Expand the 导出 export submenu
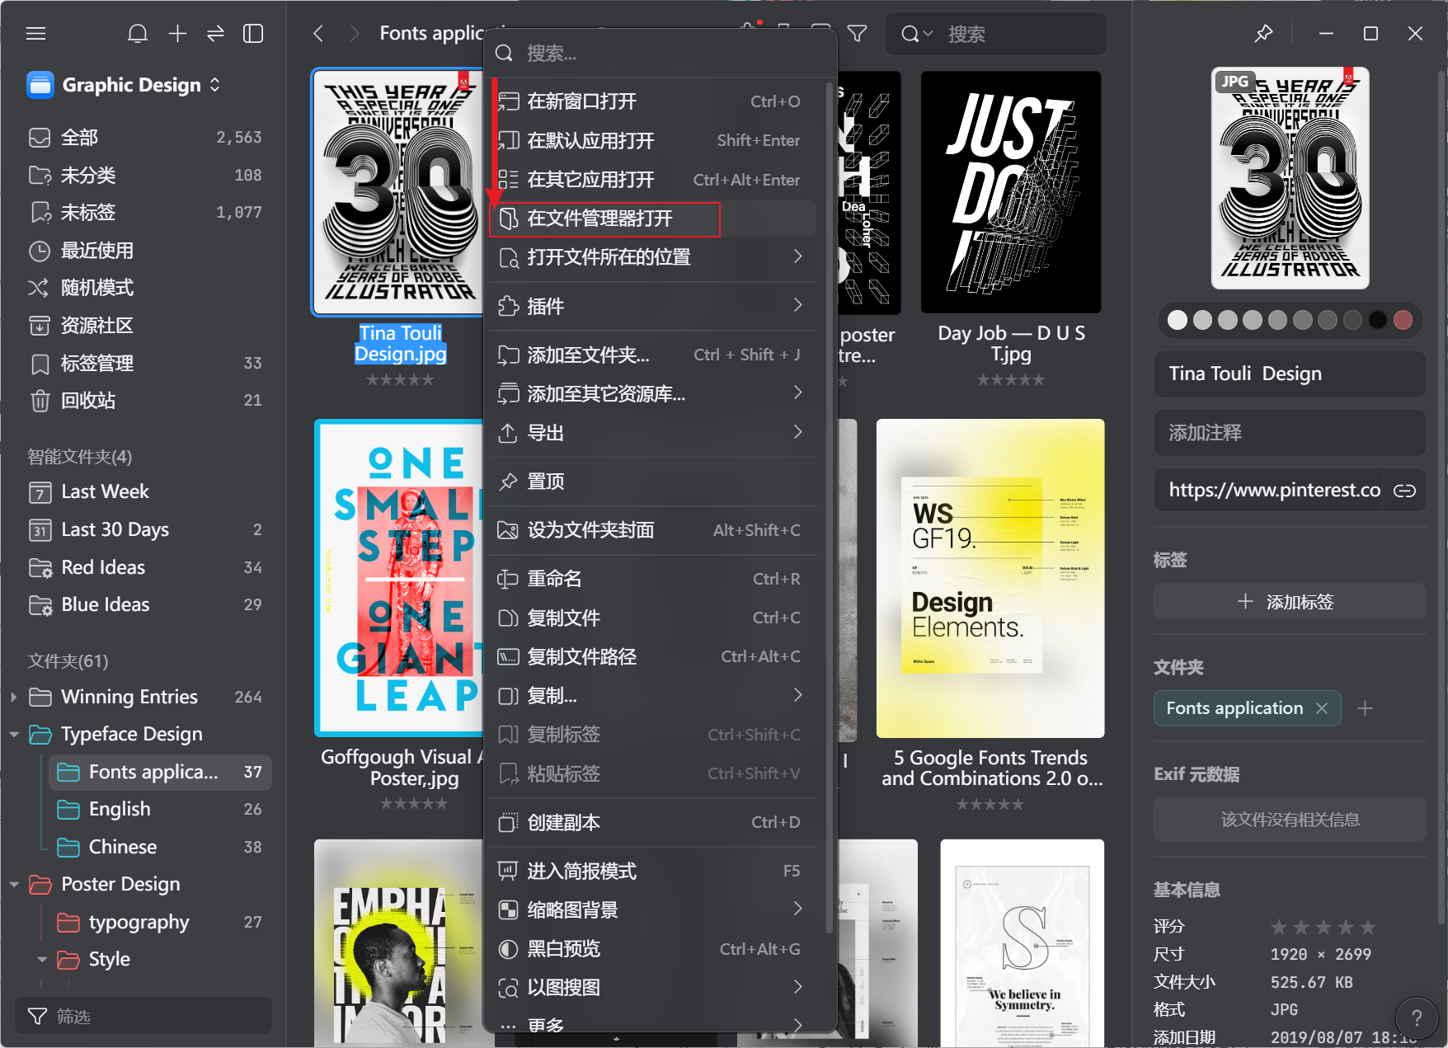The width and height of the screenshot is (1448, 1048). coord(652,433)
